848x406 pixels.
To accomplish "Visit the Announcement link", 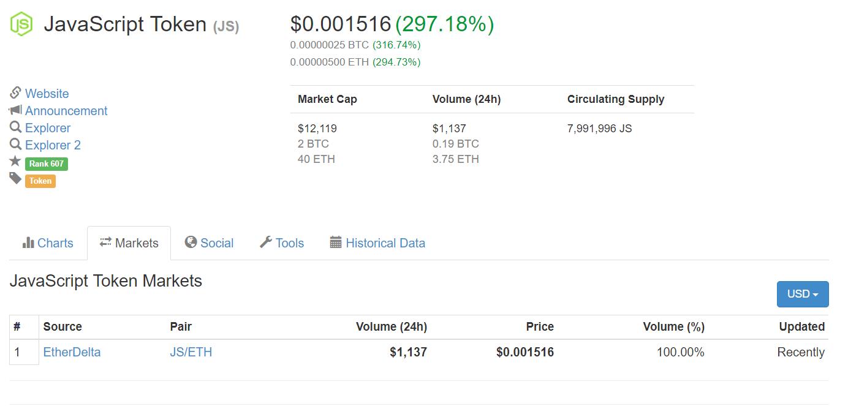I will (x=66, y=111).
